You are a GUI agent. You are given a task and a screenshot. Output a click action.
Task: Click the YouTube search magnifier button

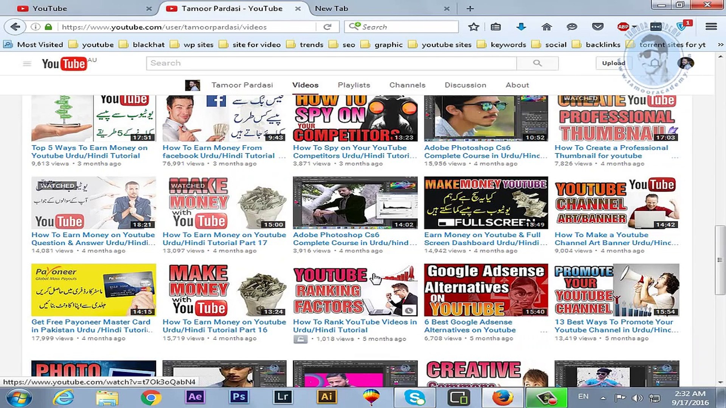(537, 63)
